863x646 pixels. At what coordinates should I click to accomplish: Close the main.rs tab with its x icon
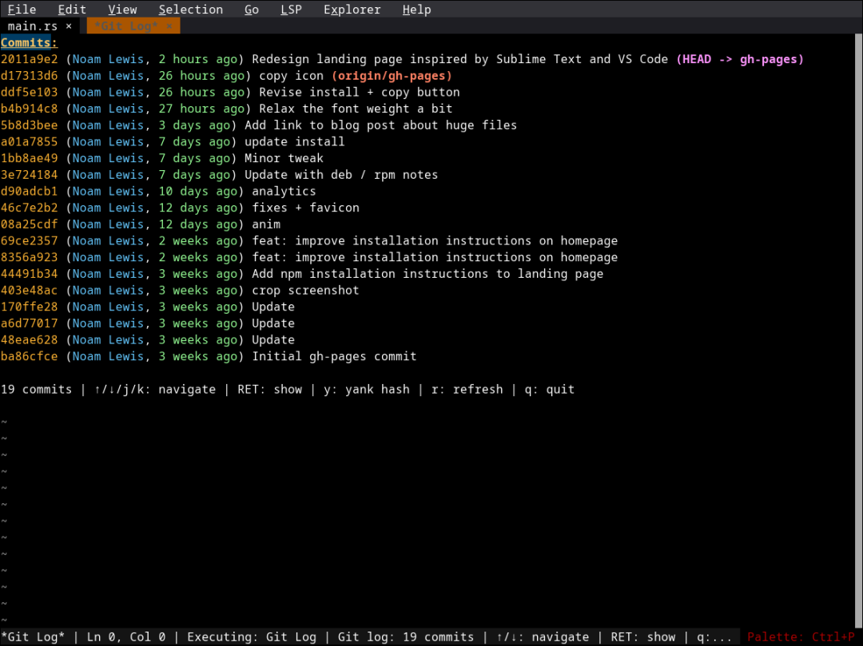click(x=67, y=25)
